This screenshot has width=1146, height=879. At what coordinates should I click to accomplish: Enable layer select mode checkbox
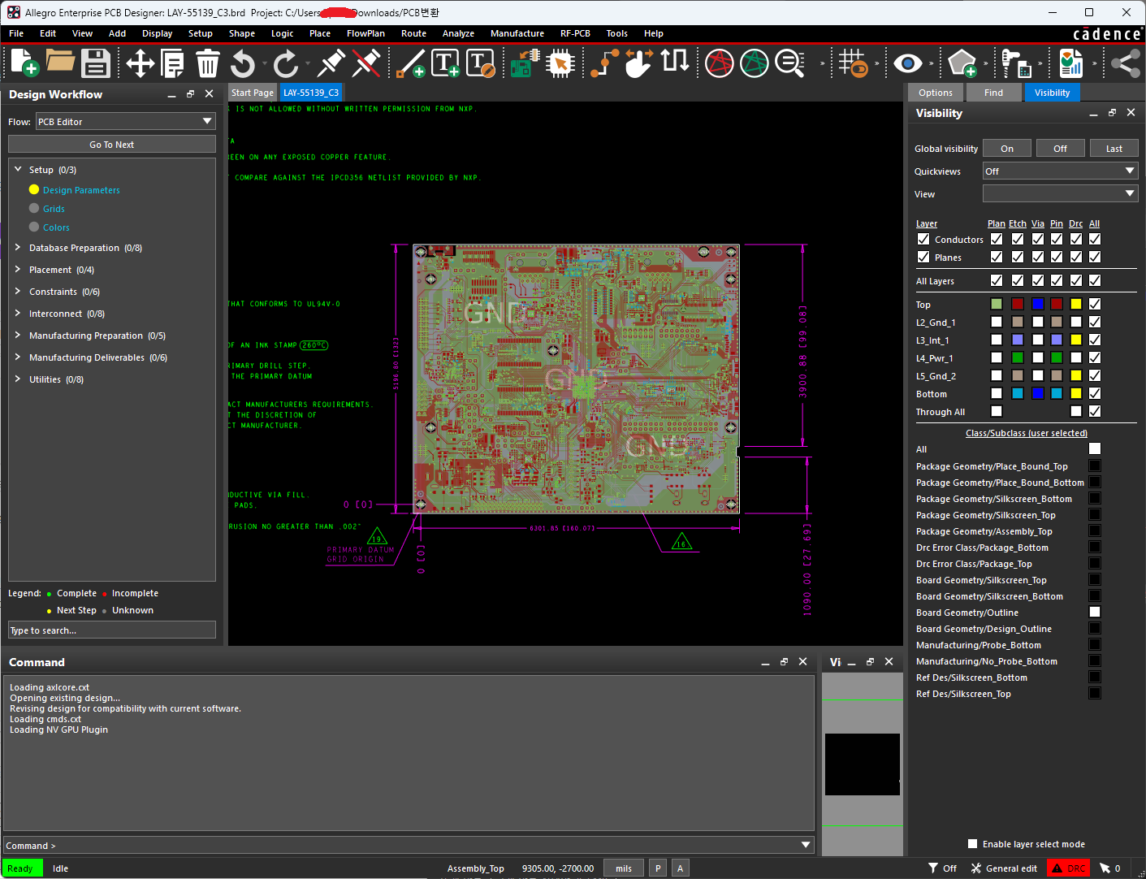point(972,844)
